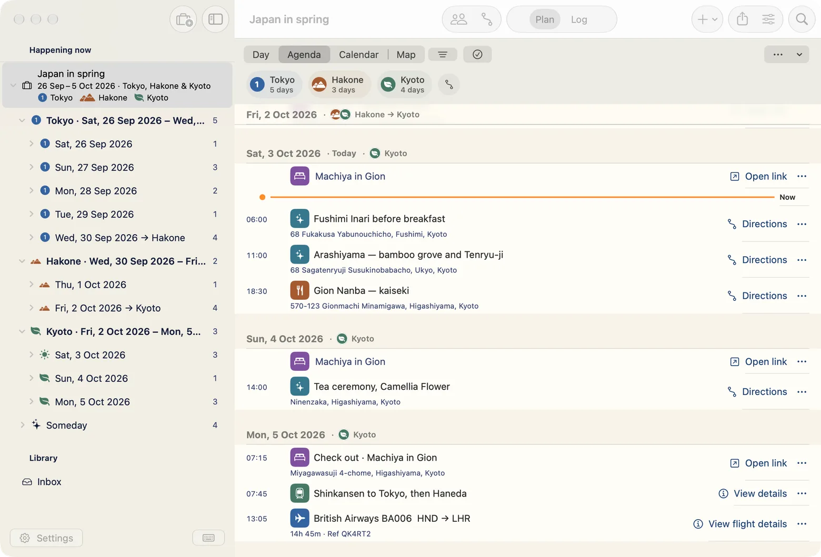Select the Hakone 3 days chip
The width and height of the screenshot is (821, 557).
click(x=340, y=84)
